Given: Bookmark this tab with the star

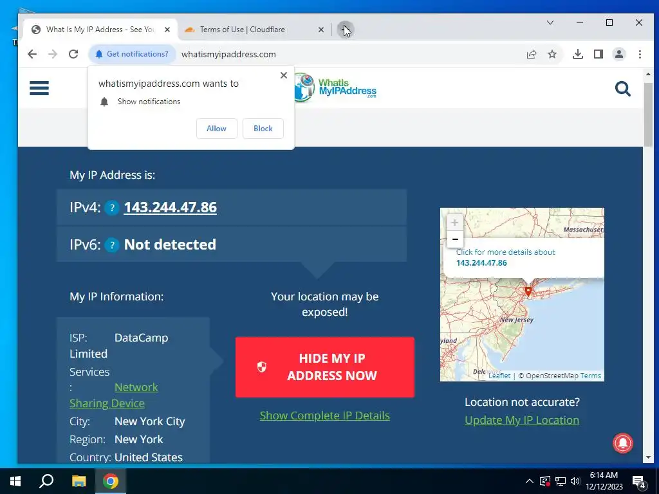Looking at the screenshot, I should [x=552, y=54].
